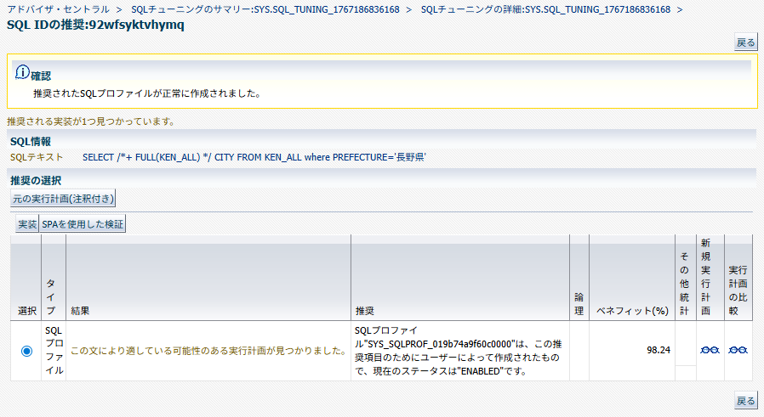
Task: Click the ベネフィット(%) column header
Action: (x=631, y=311)
